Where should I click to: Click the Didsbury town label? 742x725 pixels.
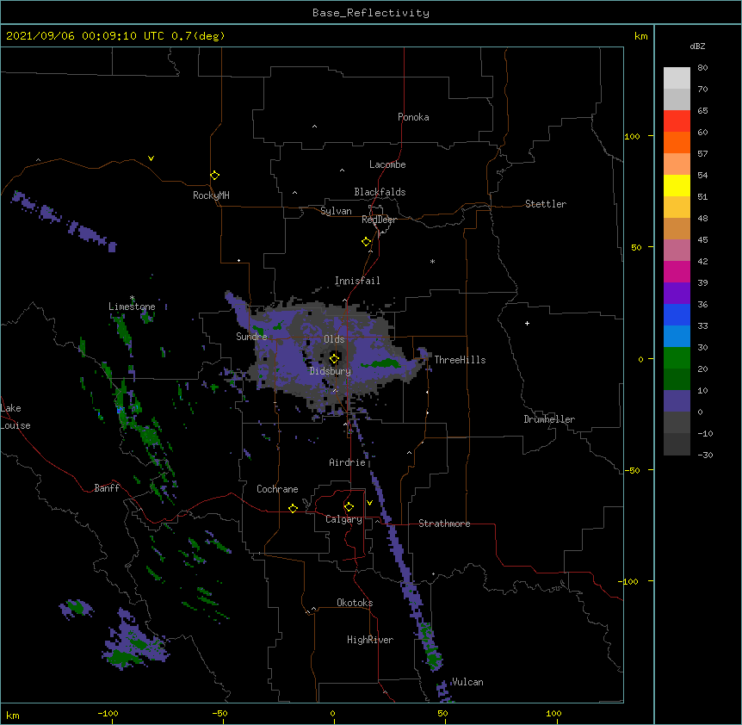pos(331,371)
